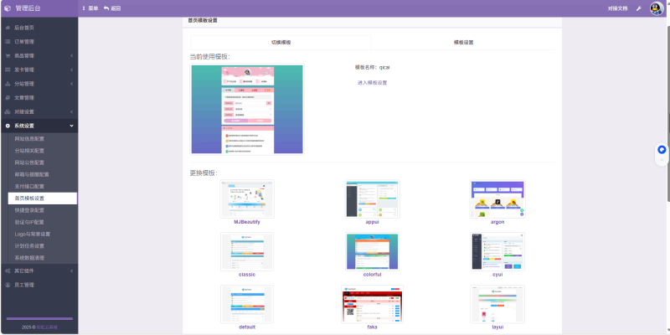Select the faka template thumbnail
Image resolution: width=670 pixels, height=335 pixels.
[x=372, y=304]
